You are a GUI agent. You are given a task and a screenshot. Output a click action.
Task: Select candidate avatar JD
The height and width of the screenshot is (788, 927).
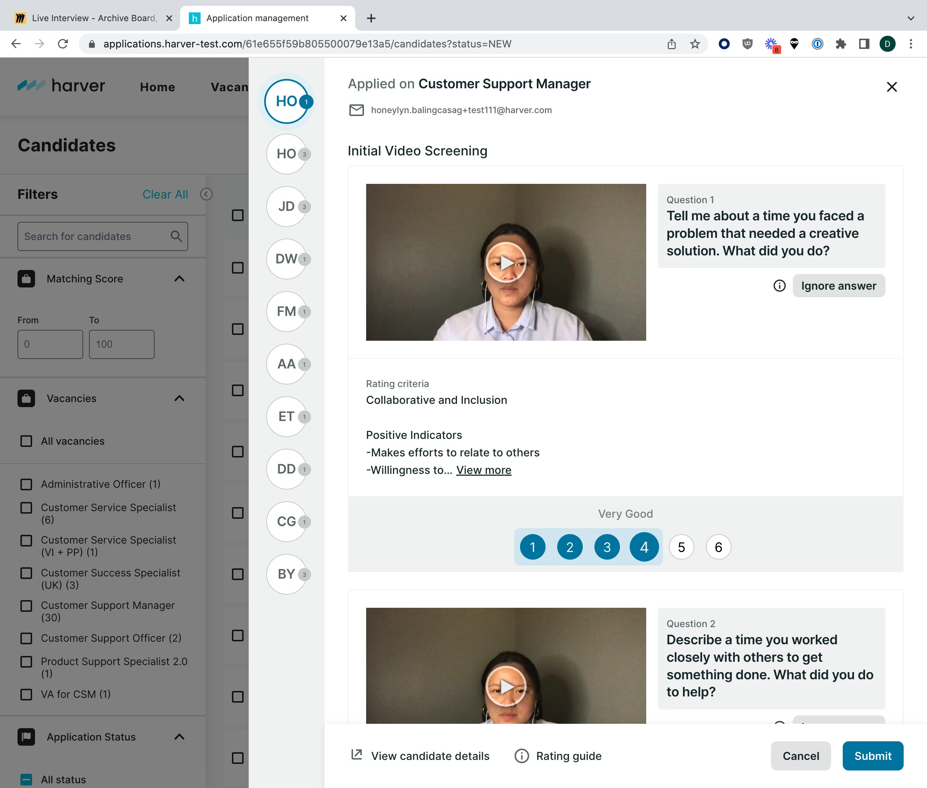pyautogui.click(x=286, y=206)
